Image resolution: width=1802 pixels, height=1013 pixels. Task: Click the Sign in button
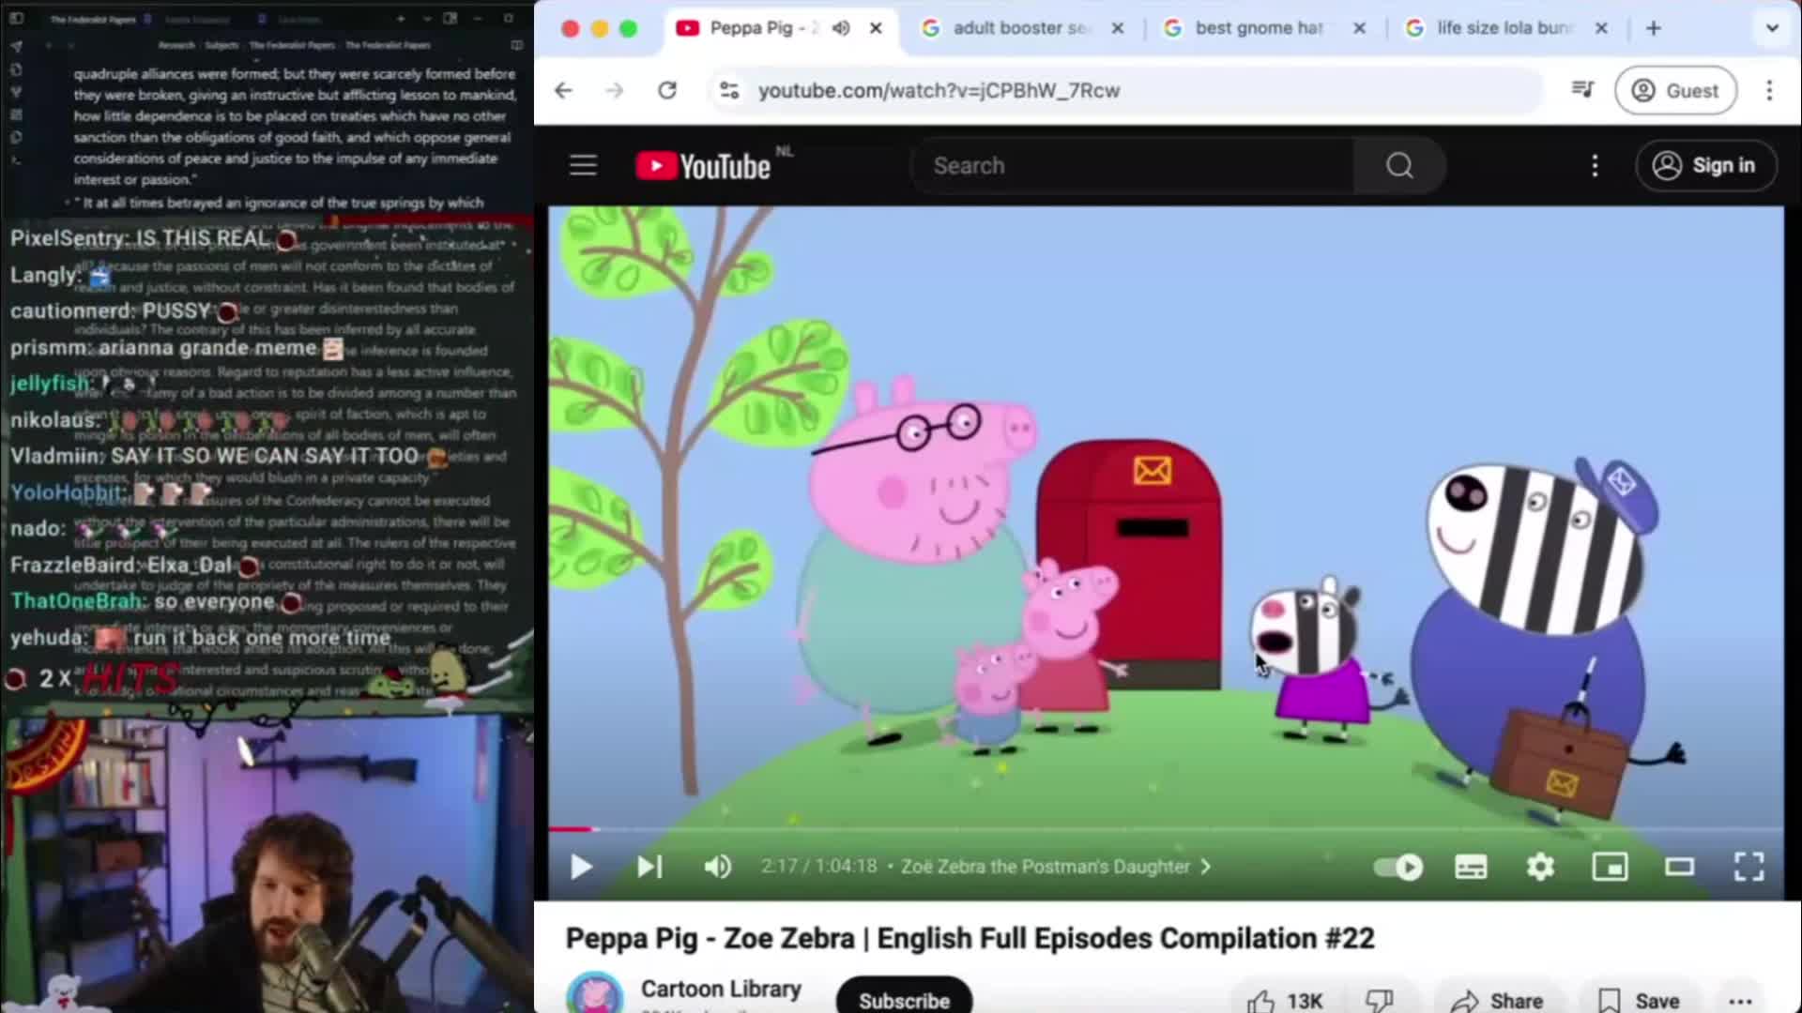pos(1705,165)
